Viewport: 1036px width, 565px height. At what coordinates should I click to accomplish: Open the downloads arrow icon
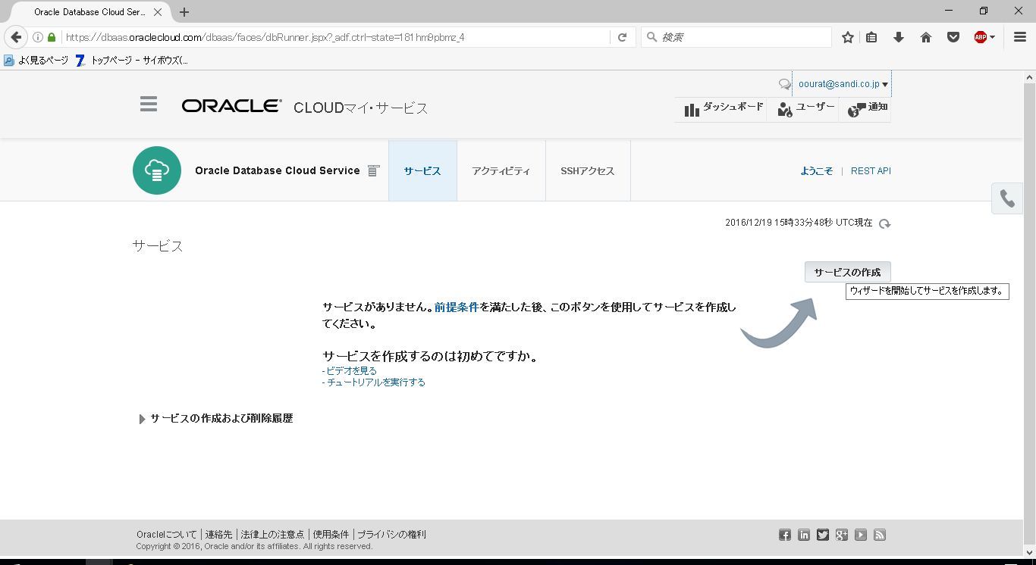[899, 37]
